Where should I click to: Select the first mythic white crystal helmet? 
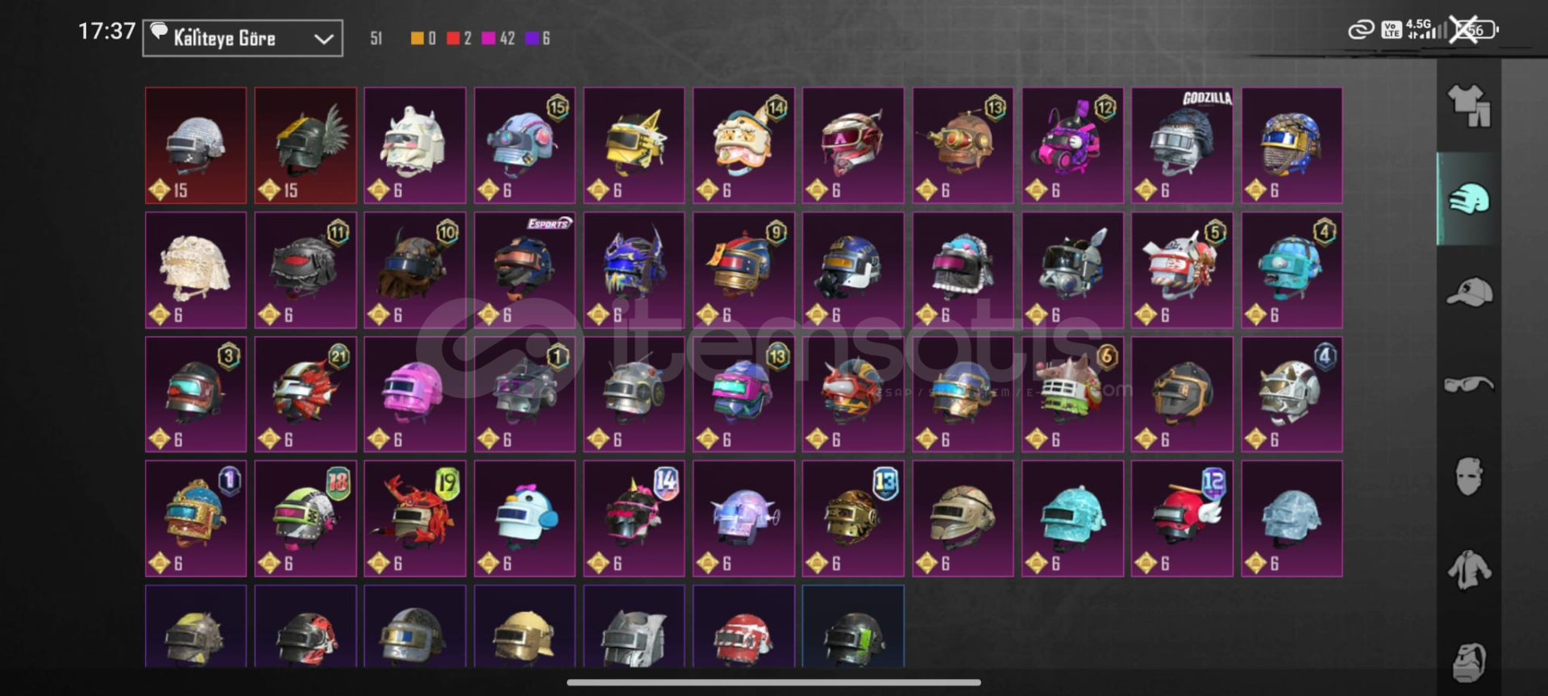click(x=196, y=145)
